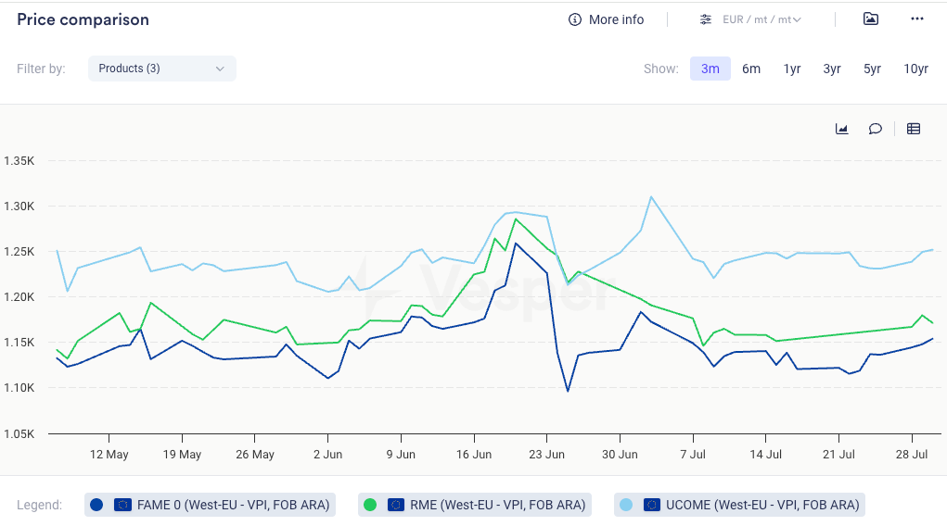Click the Price comparison title
947x526 pixels.
tap(83, 19)
